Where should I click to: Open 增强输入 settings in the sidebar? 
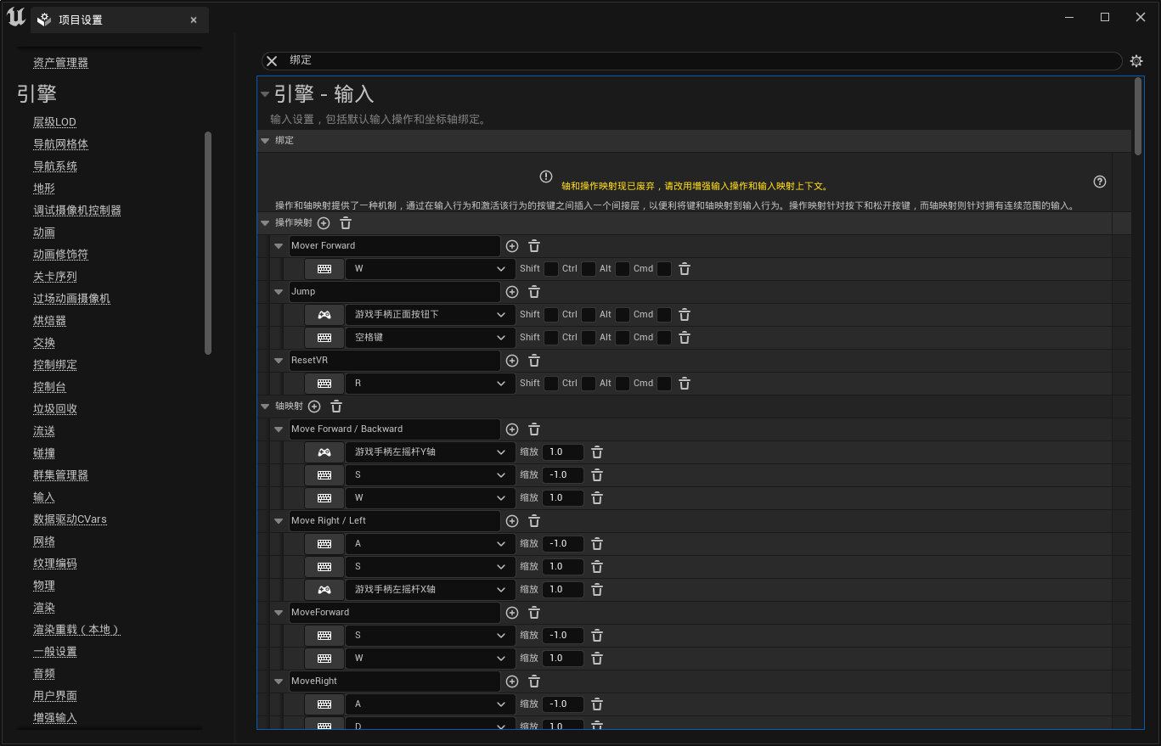point(55,718)
